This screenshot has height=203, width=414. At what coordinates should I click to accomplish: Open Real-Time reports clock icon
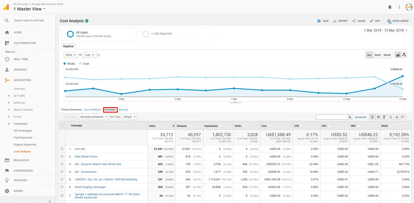pyautogui.click(x=7, y=59)
